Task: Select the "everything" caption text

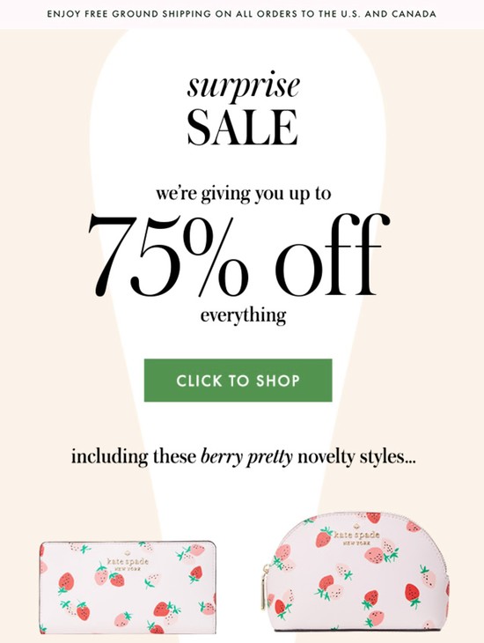Action: [x=243, y=316]
